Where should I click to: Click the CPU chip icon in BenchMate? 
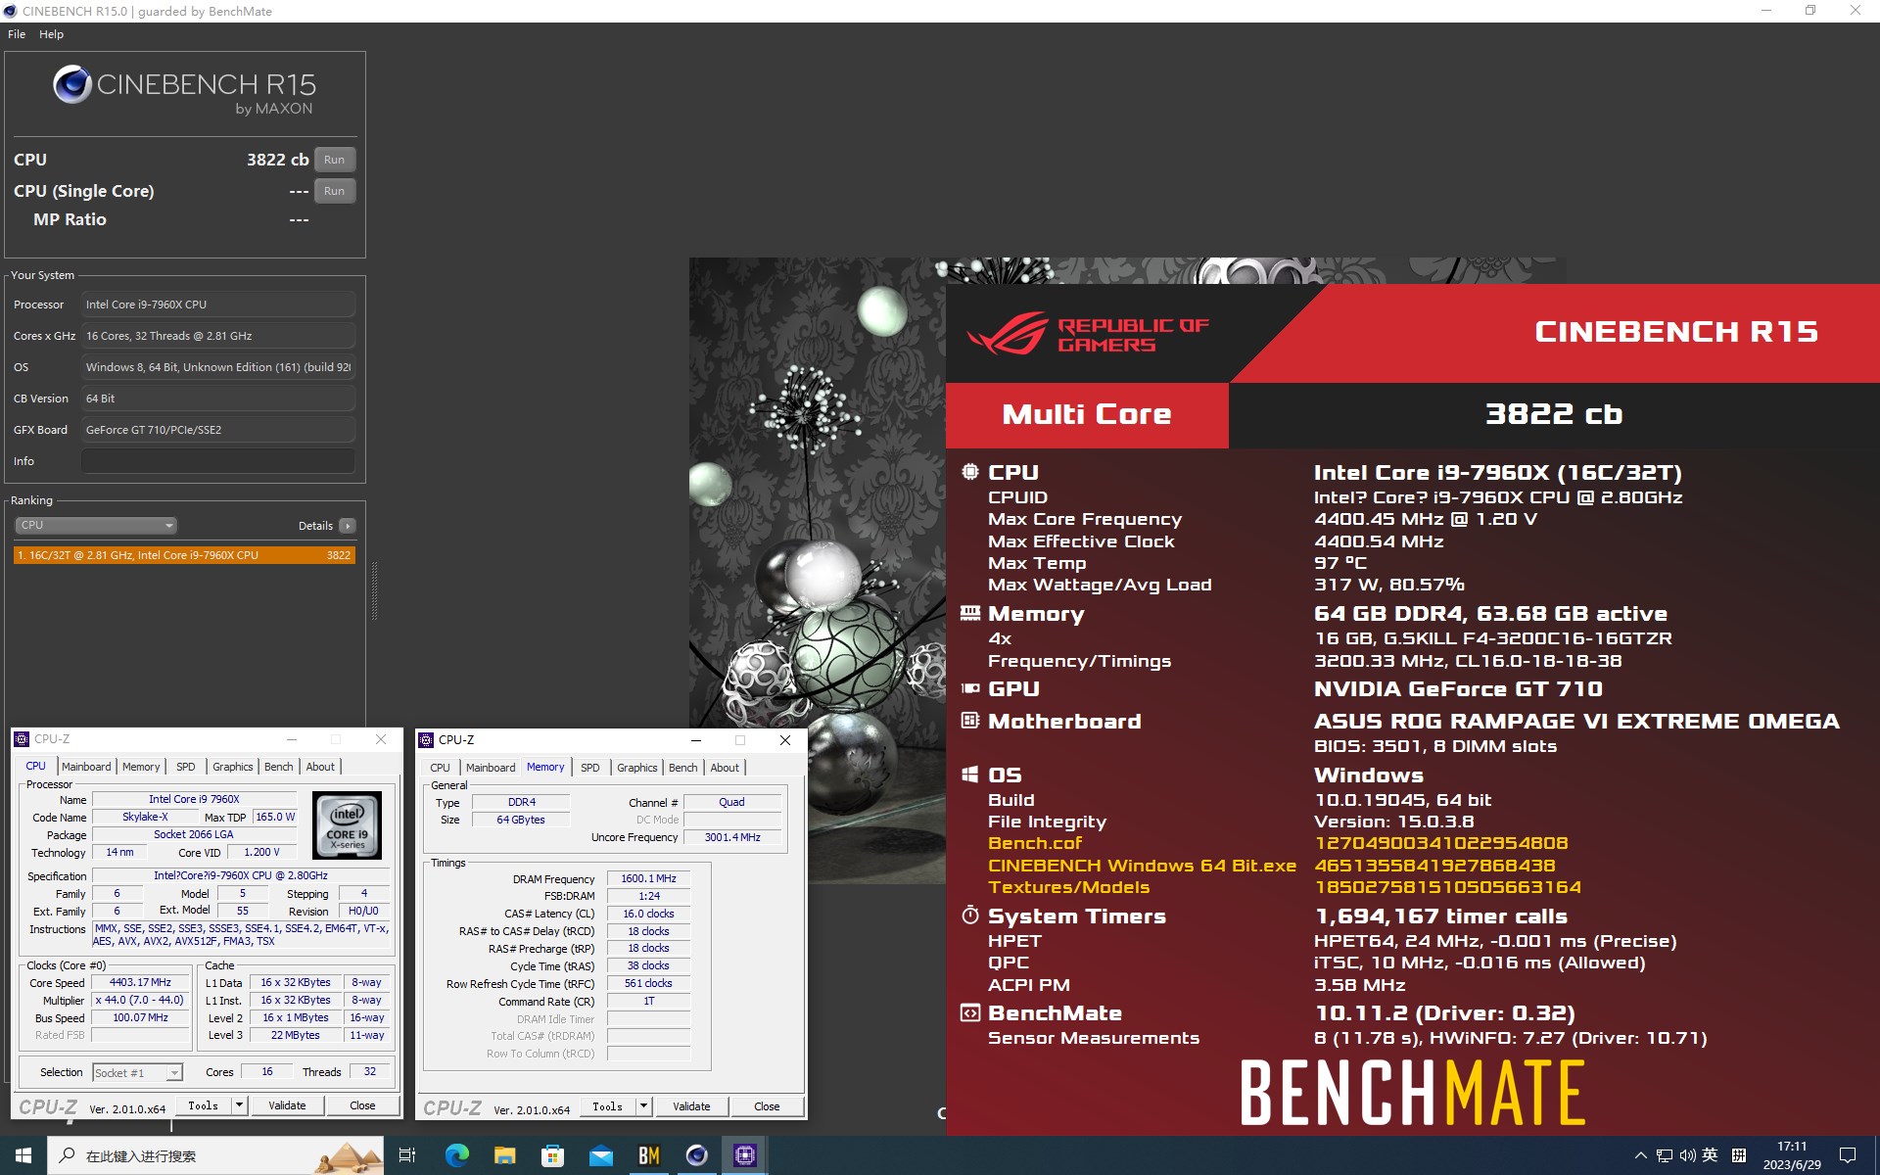point(970,472)
